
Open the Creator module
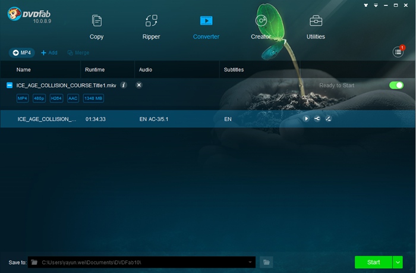pos(261,27)
